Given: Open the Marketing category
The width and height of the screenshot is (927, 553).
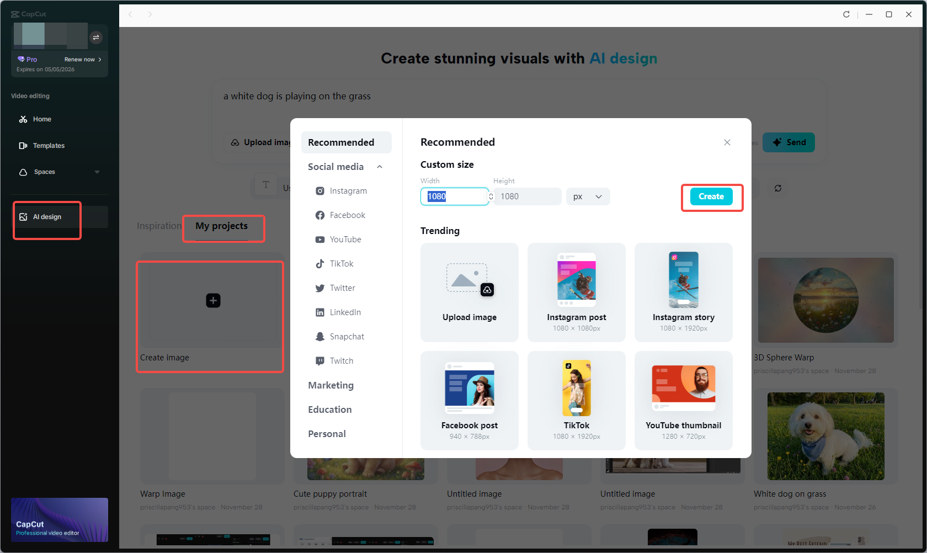Looking at the screenshot, I should coord(331,385).
